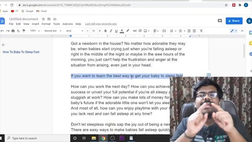Reload the page in browser
The height and width of the screenshot is (142, 252).
(12, 5)
